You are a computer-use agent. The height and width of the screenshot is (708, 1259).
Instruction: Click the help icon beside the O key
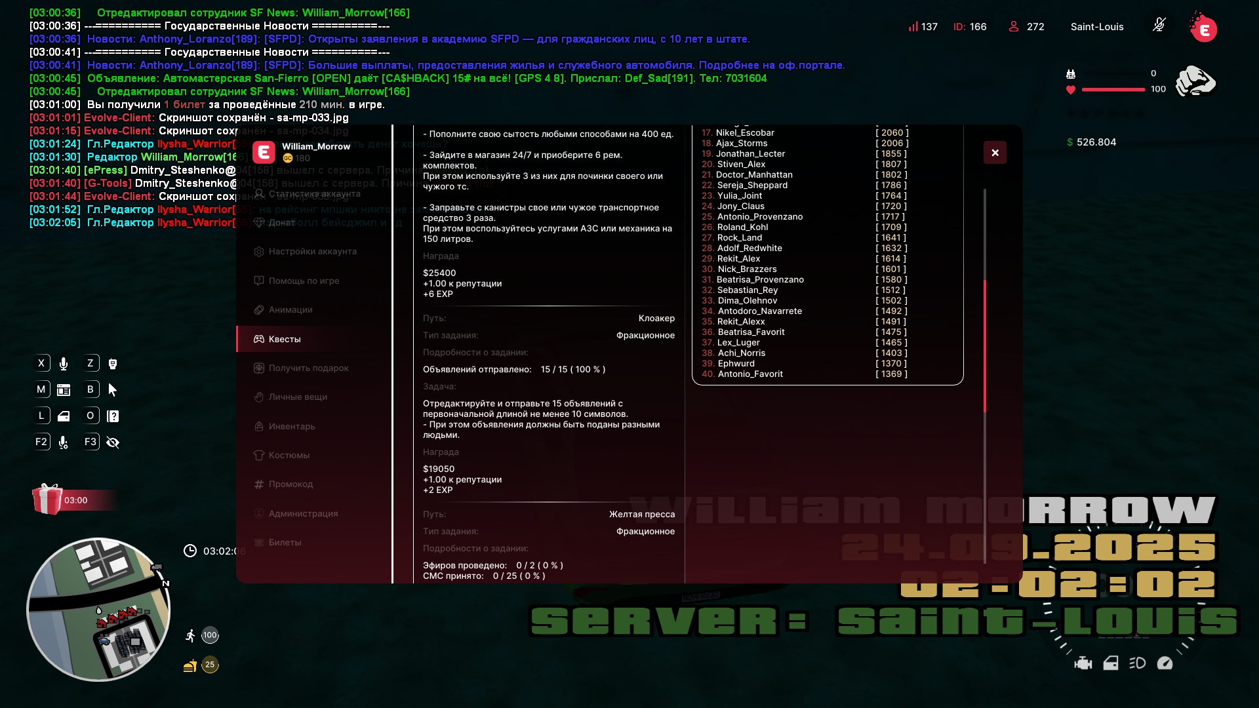113,416
